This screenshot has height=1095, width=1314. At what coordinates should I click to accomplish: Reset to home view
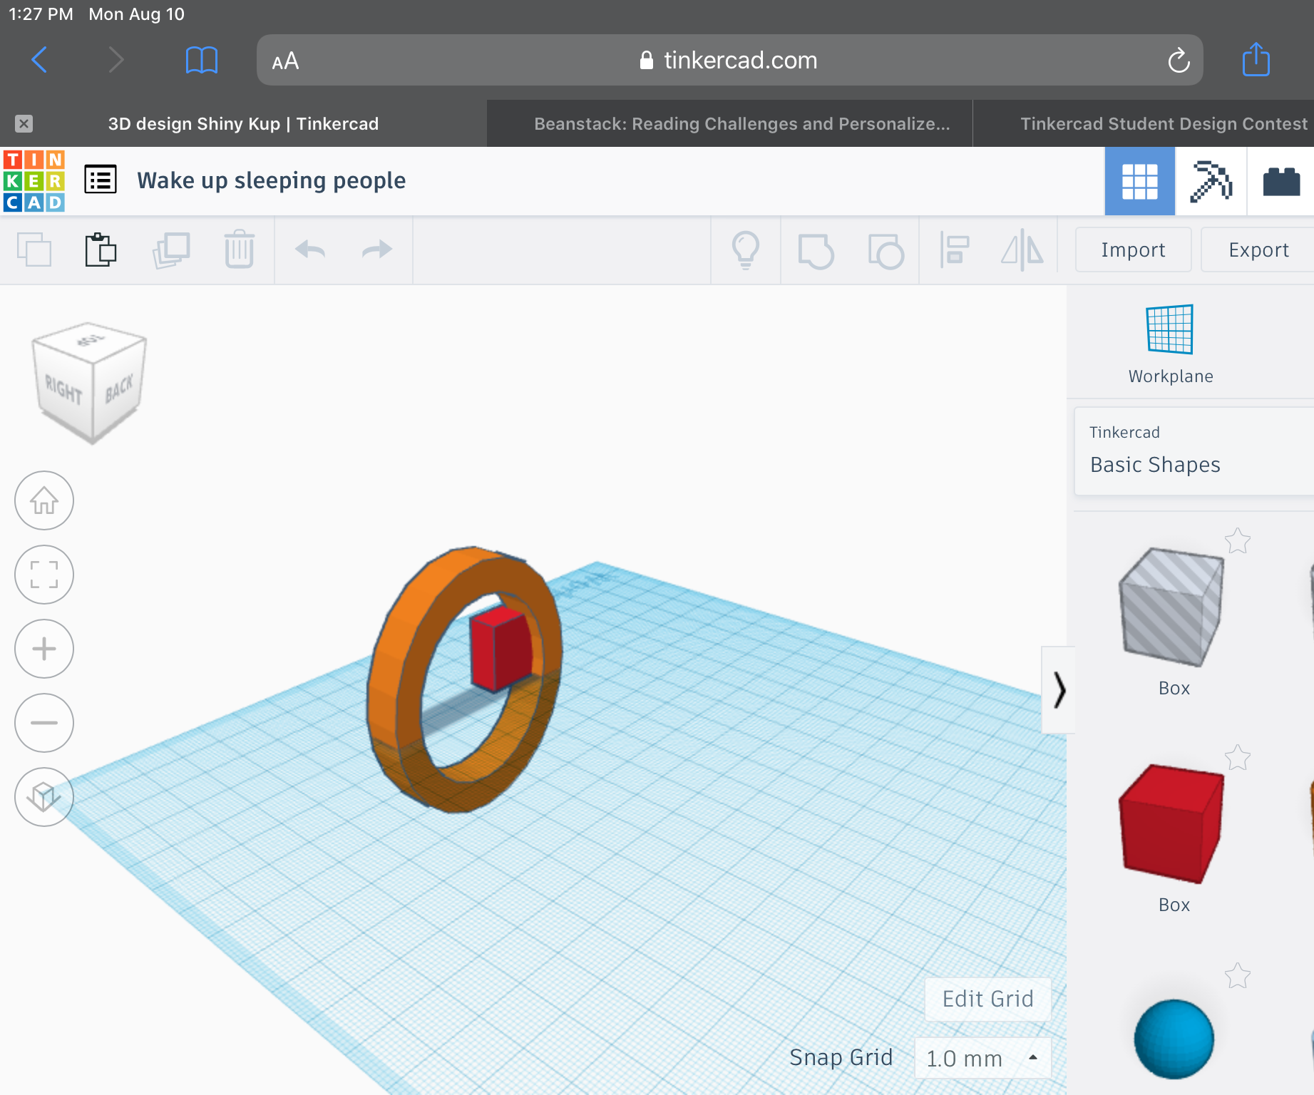tap(44, 500)
